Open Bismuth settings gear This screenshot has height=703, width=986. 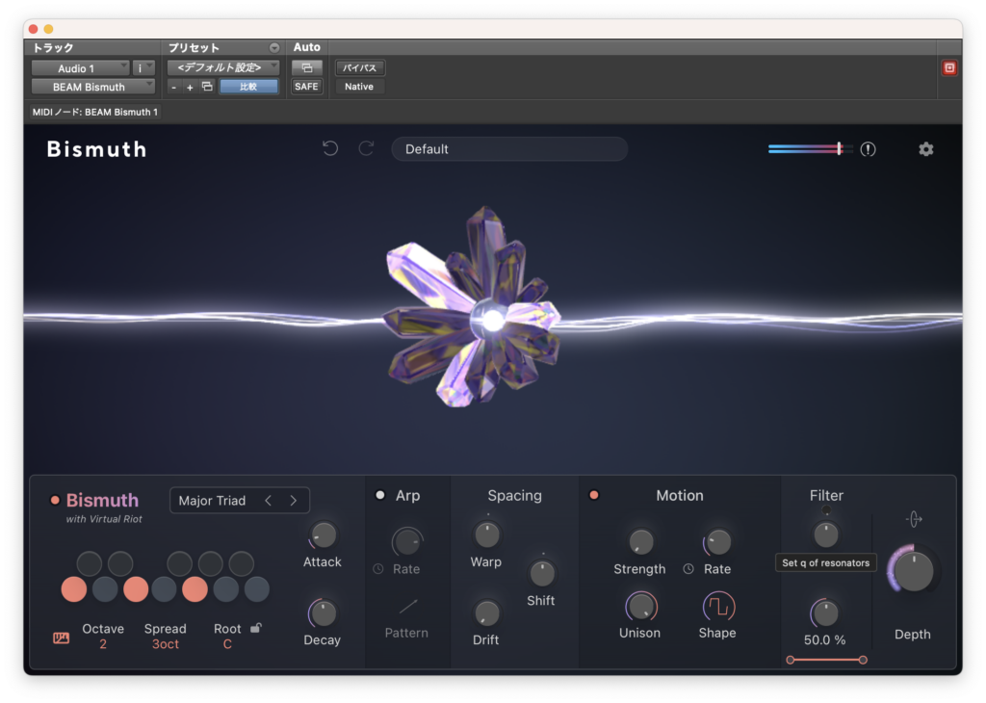pyautogui.click(x=925, y=149)
